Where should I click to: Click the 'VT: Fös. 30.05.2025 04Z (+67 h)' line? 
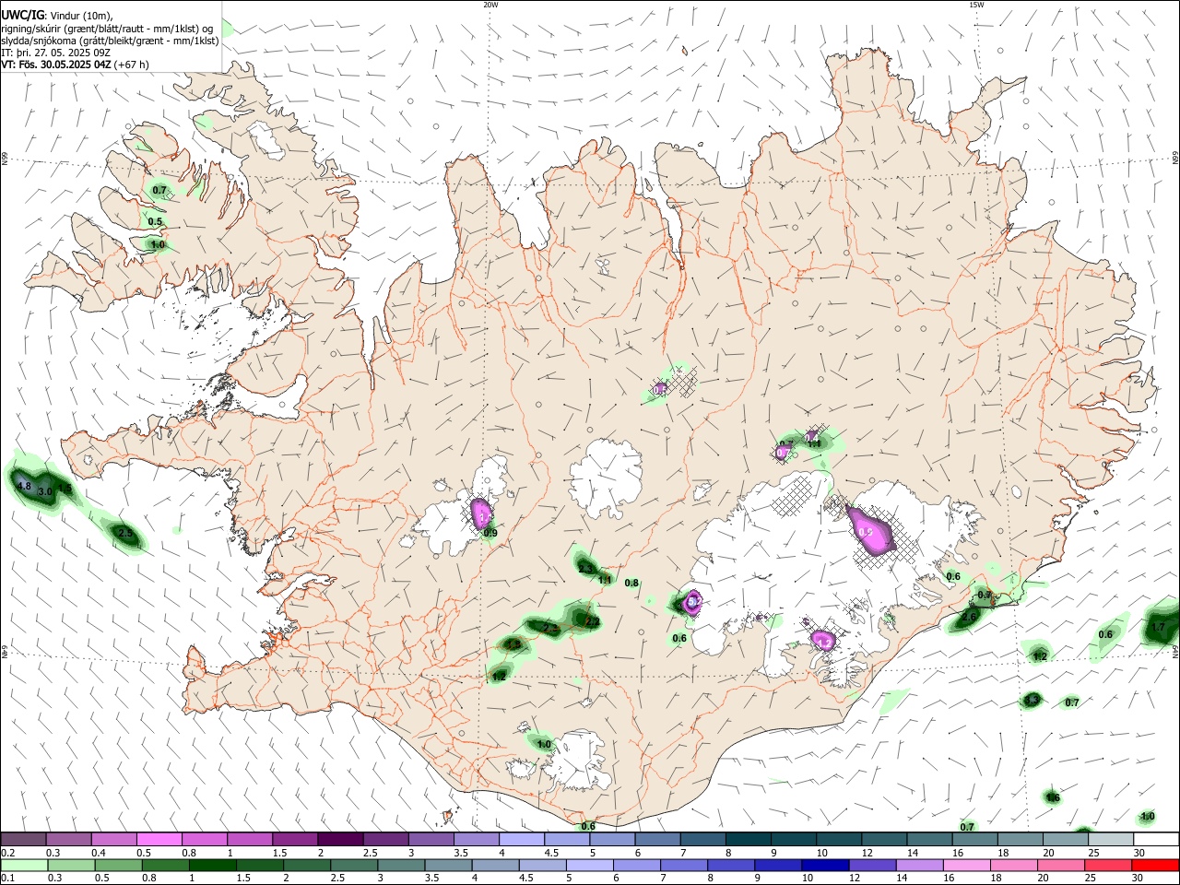[75, 65]
